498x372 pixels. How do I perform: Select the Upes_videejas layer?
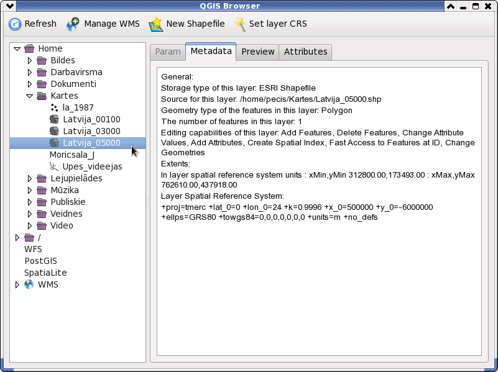(92, 166)
